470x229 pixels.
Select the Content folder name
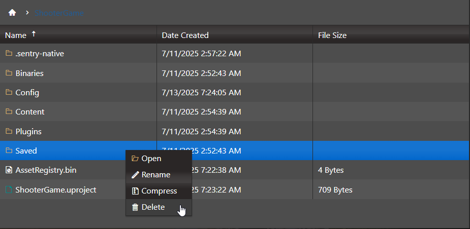pyautogui.click(x=30, y=112)
